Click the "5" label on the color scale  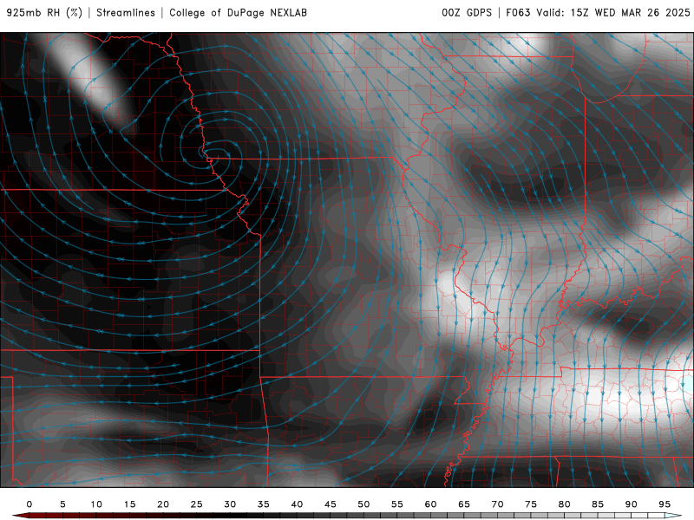tap(62, 504)
